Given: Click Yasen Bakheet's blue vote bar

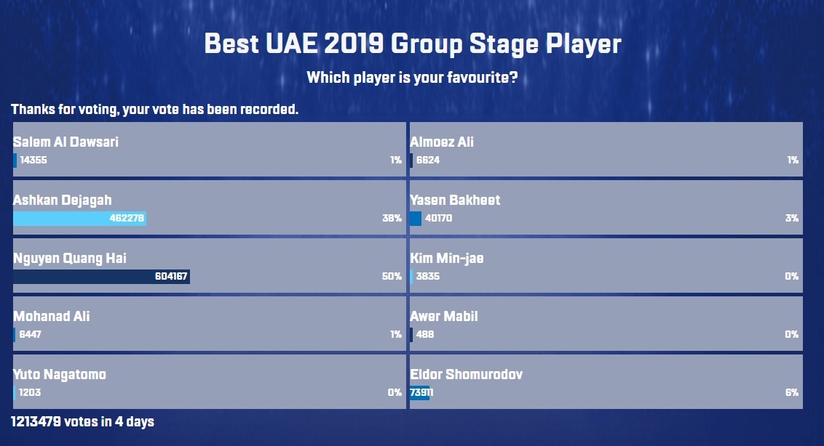Looking at the screenshot, I should coord(415,218).
